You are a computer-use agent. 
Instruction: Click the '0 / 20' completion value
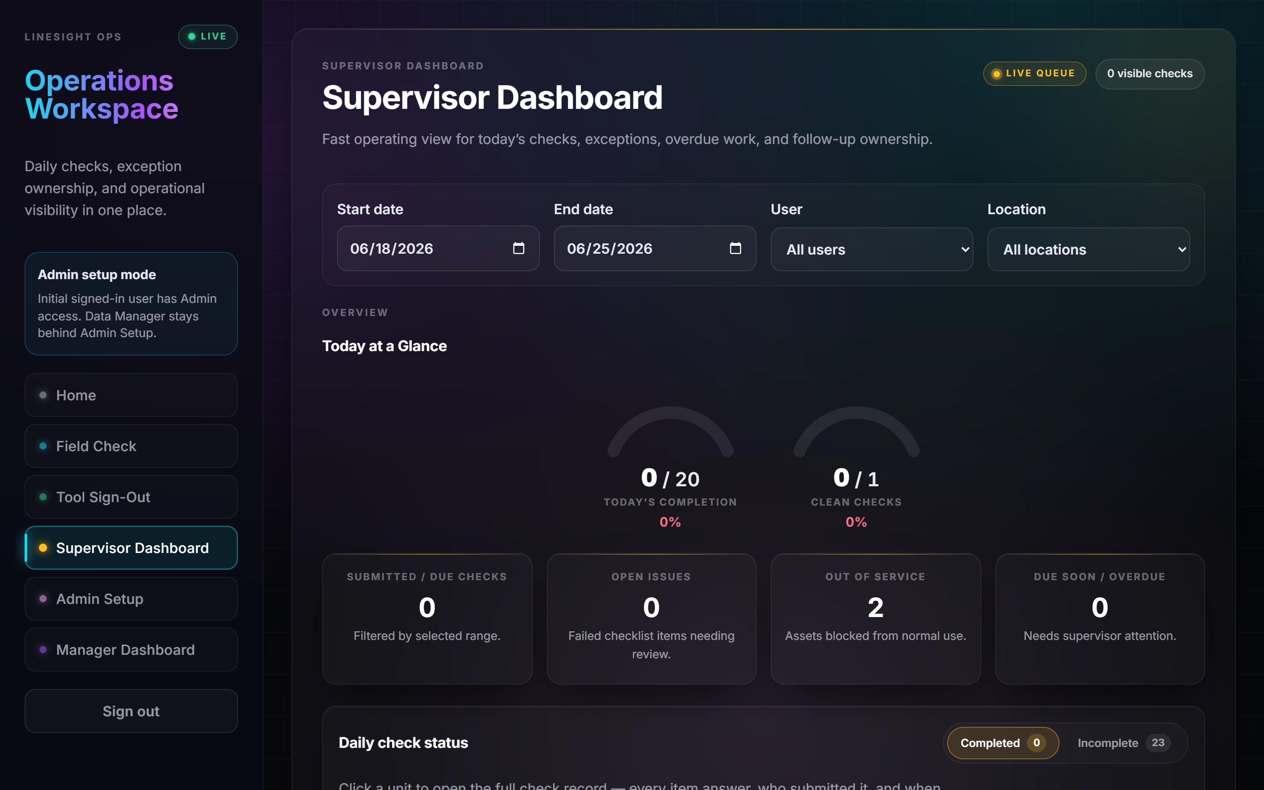pos(670,478)
